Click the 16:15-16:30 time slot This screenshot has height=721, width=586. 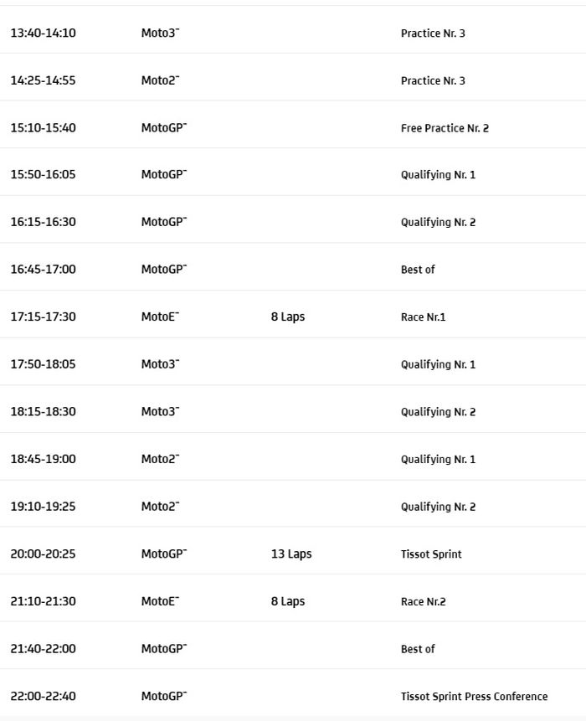coord(43,223)
